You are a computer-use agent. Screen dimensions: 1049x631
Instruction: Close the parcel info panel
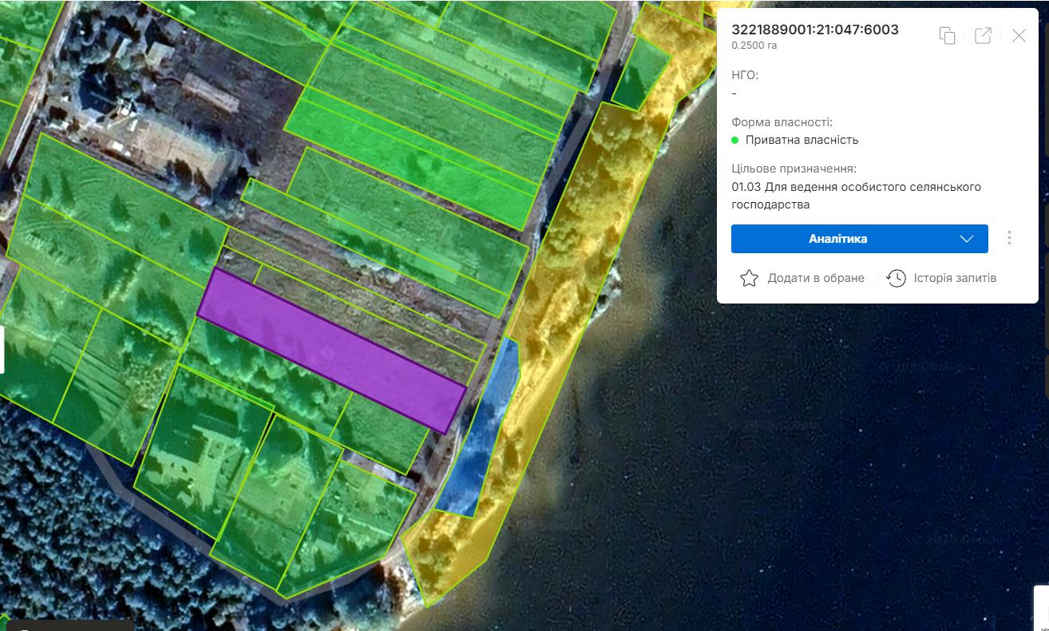point(1019,36)
